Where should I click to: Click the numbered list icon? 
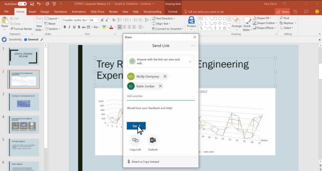pyautogui.click(x=127, y=20)
